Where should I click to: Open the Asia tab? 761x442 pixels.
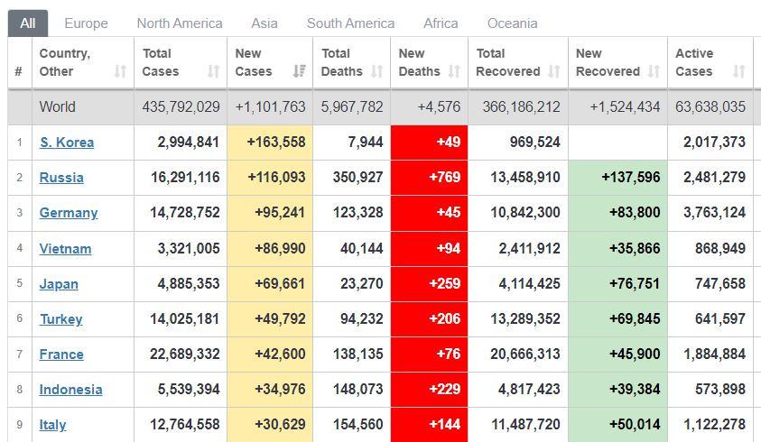(264, 23)
